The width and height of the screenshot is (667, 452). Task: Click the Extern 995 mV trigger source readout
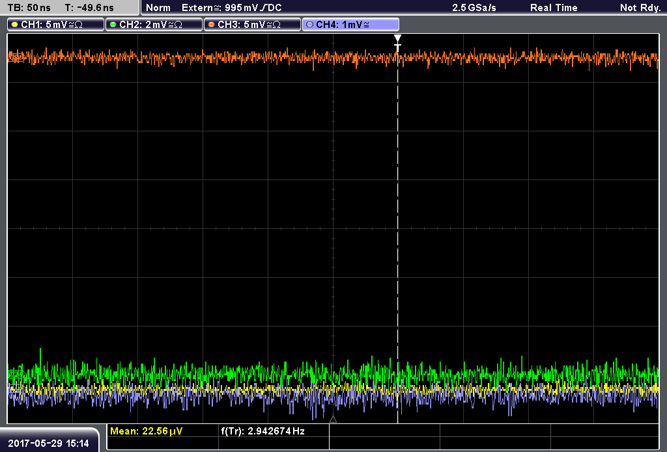point(232,8)
